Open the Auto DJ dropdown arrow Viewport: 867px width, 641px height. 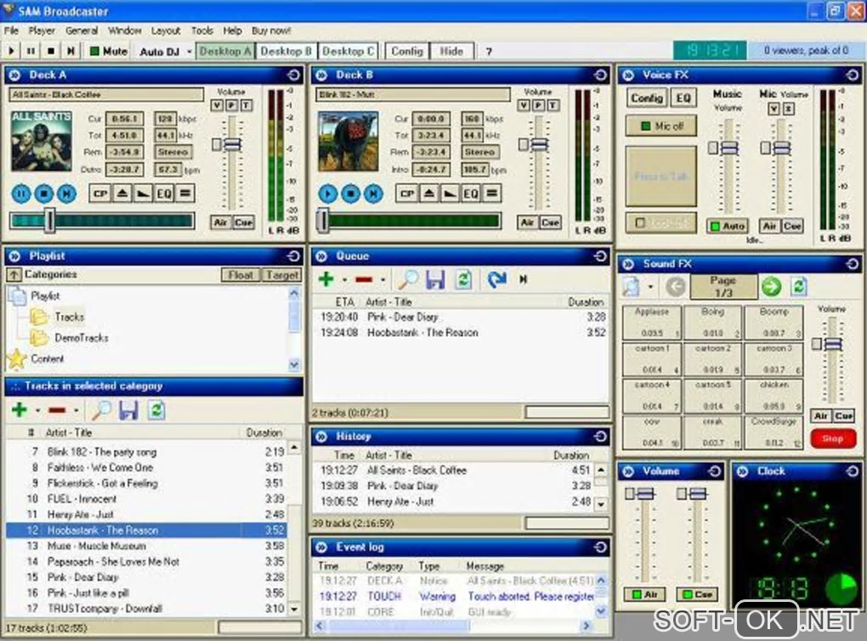pyautogui.click(x=189, y=51)
